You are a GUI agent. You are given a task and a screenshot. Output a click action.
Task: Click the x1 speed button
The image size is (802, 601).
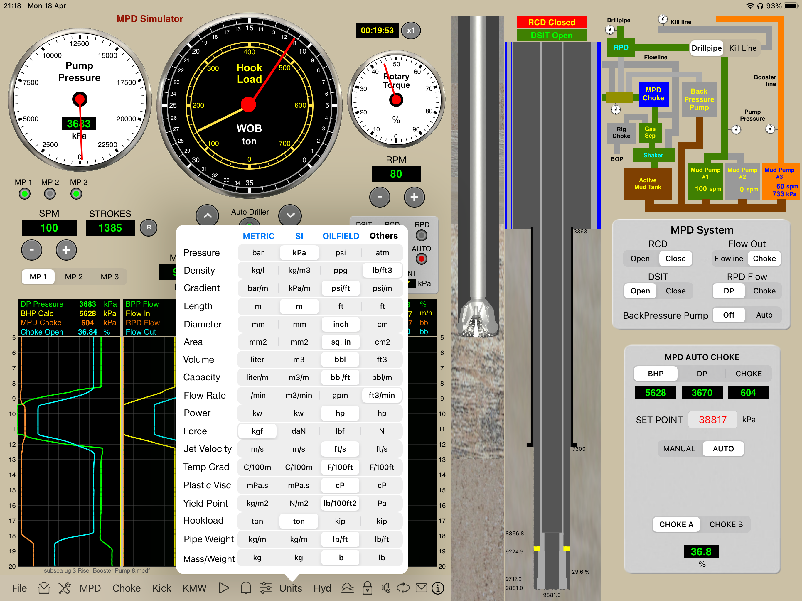pos(410,31)
